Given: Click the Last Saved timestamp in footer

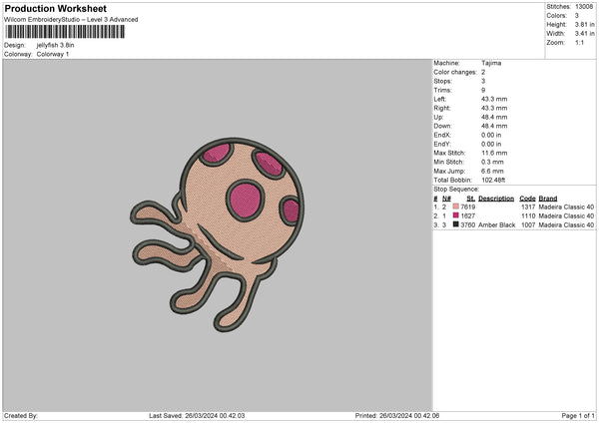Looking at the screenshot, I should coord(216,415).
